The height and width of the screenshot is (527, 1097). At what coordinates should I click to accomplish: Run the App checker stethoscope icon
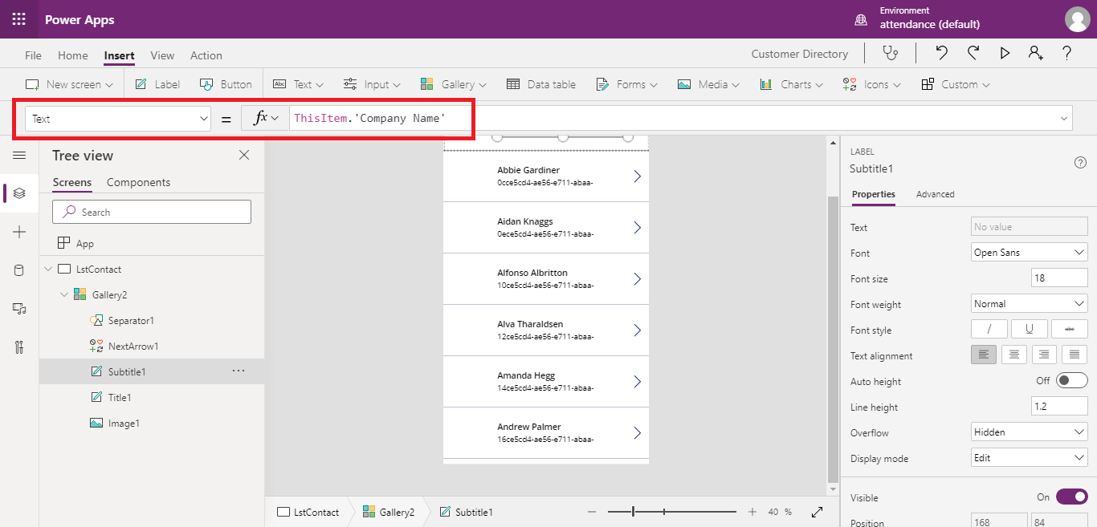coord(890,54)
